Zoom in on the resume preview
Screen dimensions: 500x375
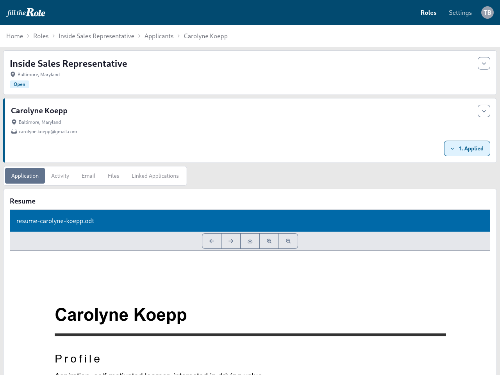pyautogui.click(x=269, y=241)
